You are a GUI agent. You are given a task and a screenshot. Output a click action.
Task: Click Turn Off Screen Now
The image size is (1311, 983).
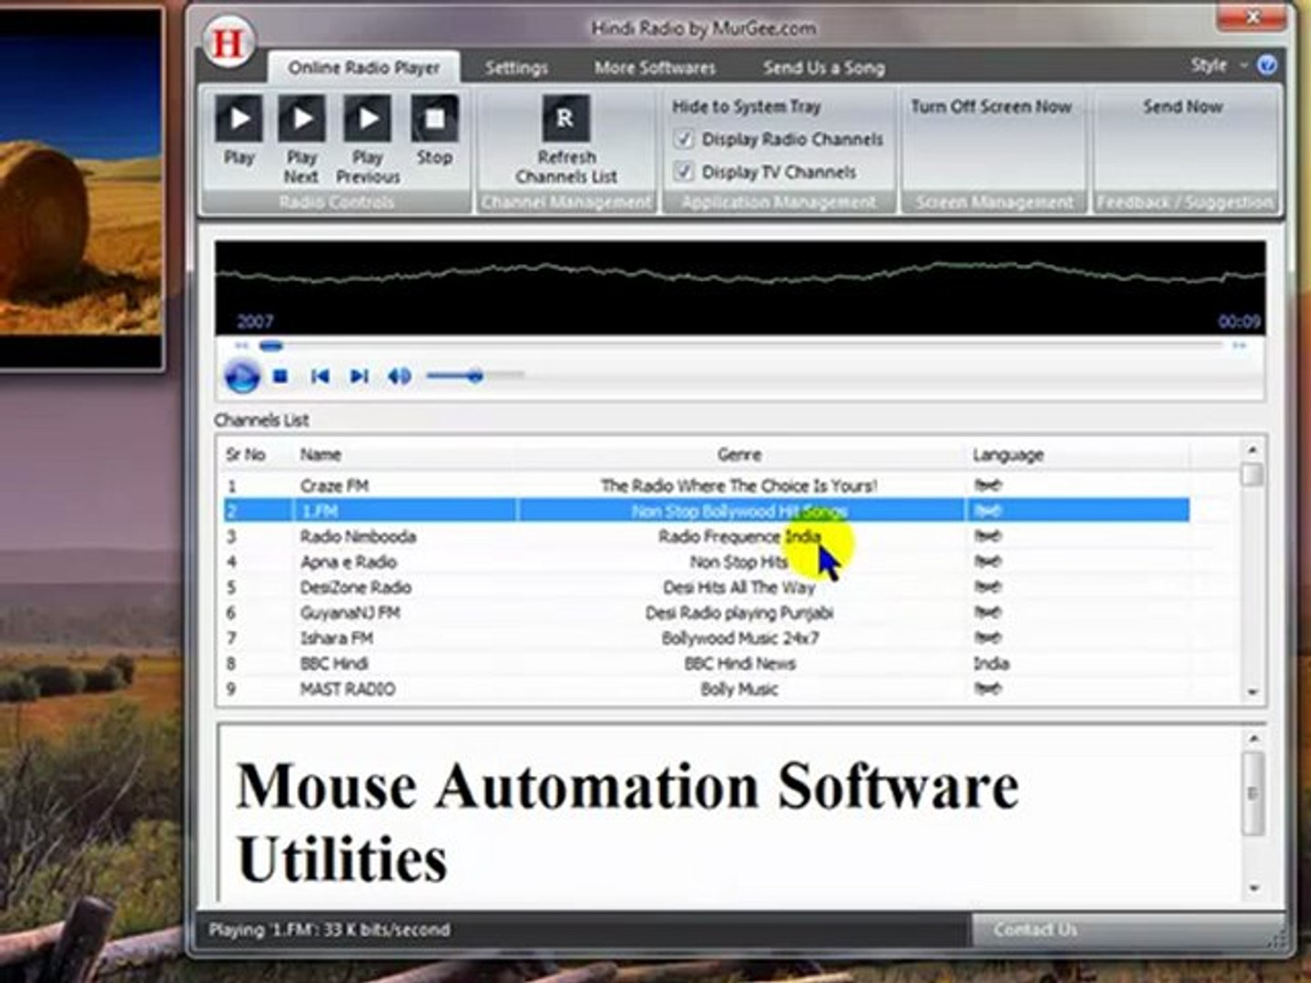click(x=991, y=106)
